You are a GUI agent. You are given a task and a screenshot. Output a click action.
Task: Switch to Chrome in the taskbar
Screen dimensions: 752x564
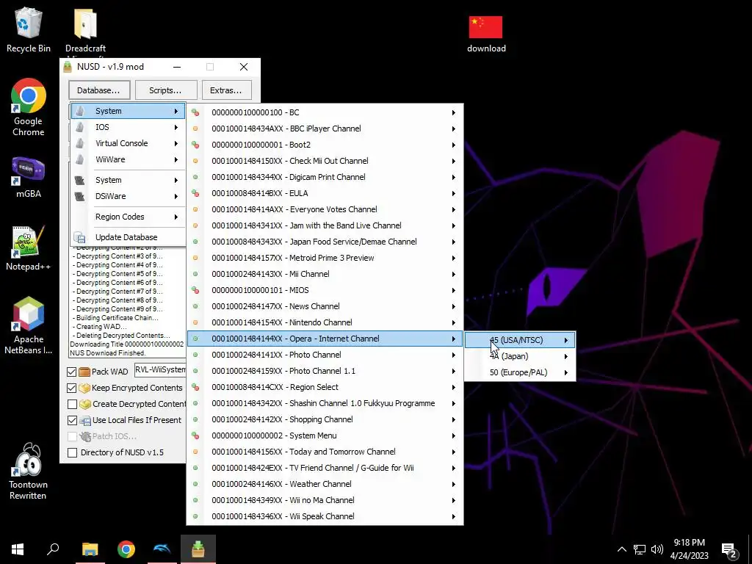click(x=126, y=549)
